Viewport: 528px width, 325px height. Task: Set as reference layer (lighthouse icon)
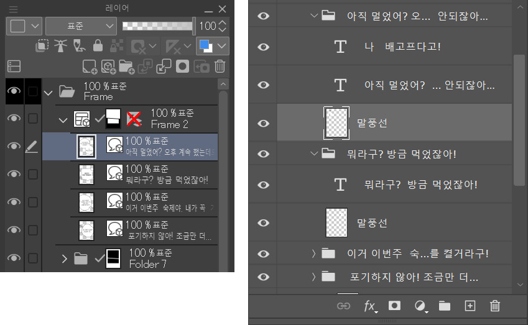click(x=60, y=46)
